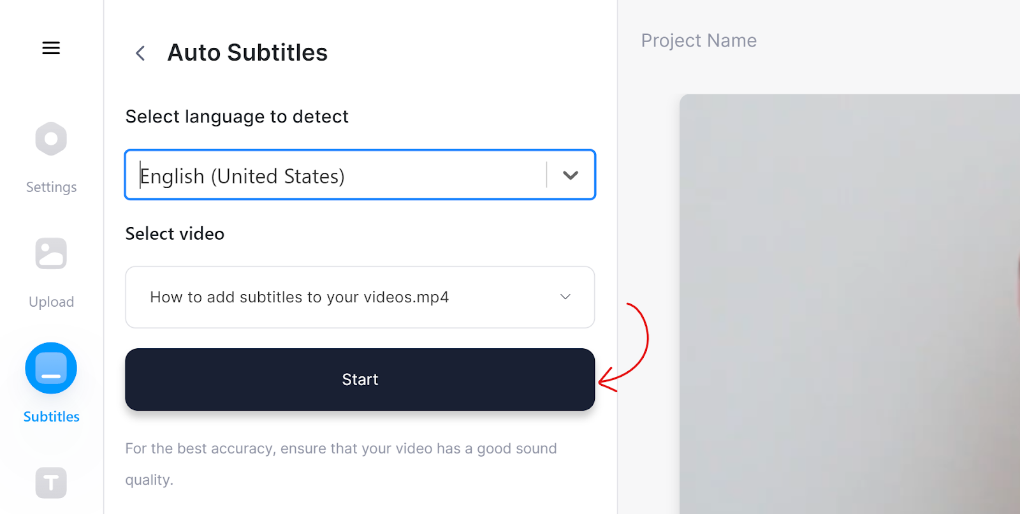Click the sound quality accuracy hint text
Viewport: 1020px width, 514px height.
pos(341,464)
